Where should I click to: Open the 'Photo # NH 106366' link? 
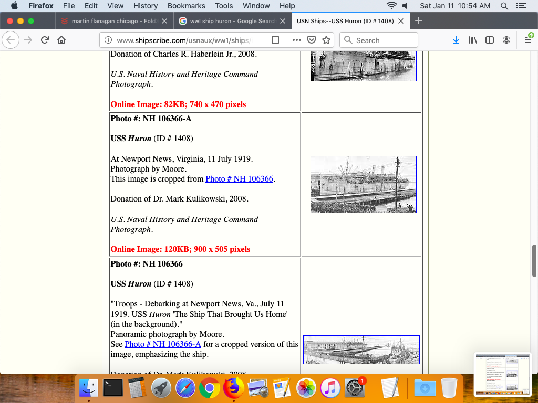coord(239,179)
